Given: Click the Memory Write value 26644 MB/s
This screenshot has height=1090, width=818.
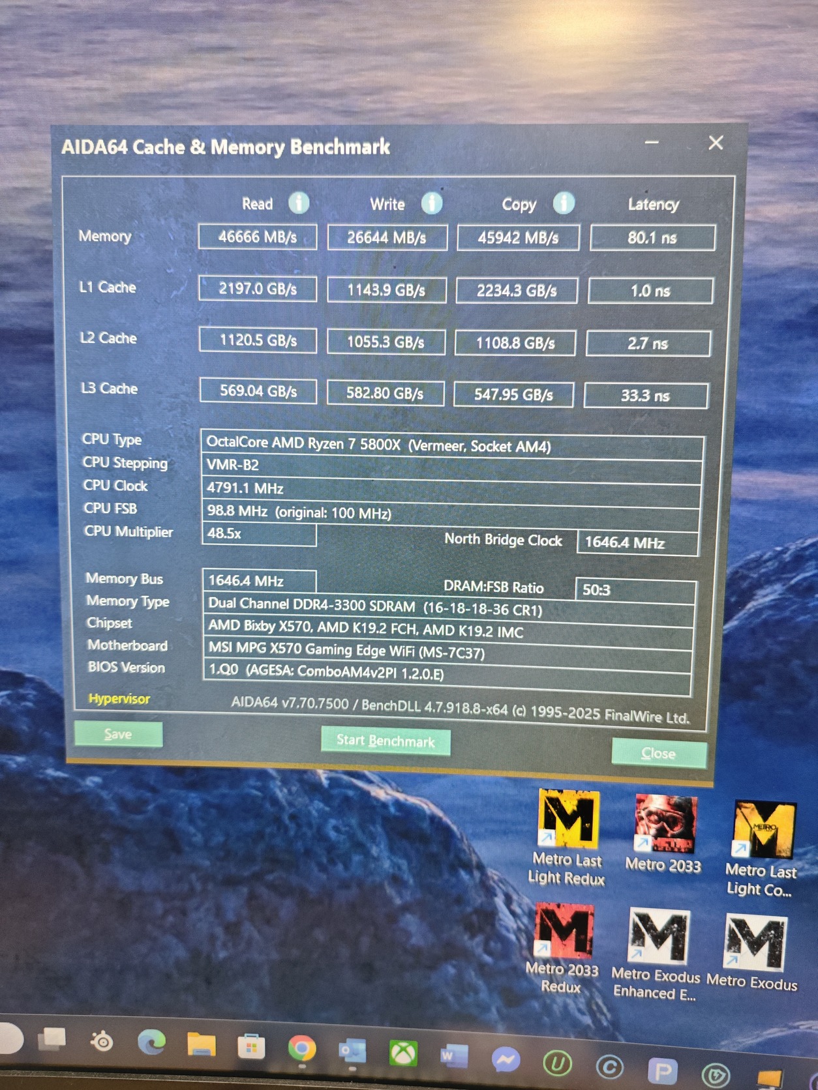Looking at the screenshot, I should [387, 237].
